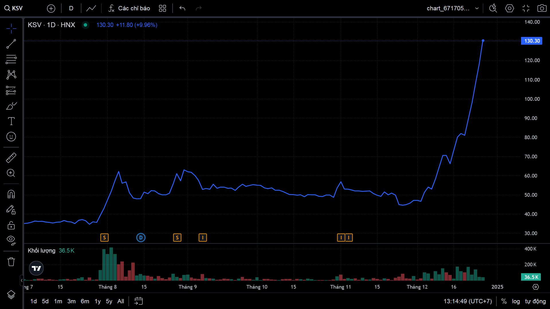The image size is (550, 309).
Task: Select the 1y time range
Action: 98,301
